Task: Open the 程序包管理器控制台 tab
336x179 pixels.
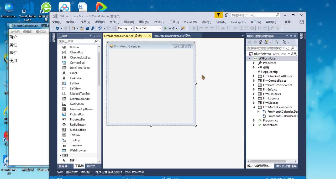Action: (109, 172)
